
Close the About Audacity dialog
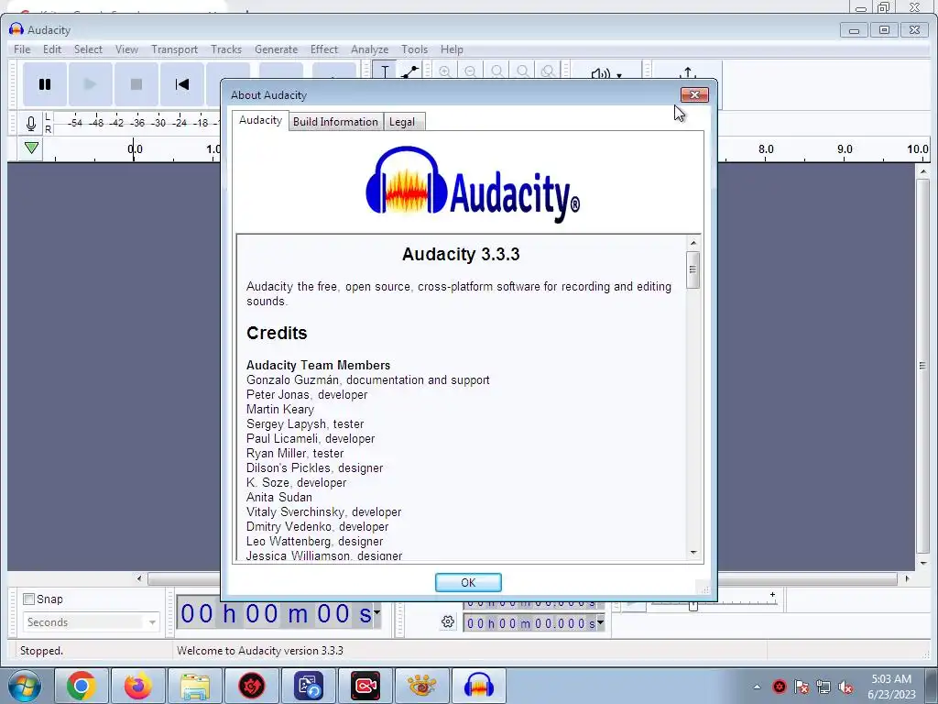pos(694,94)
